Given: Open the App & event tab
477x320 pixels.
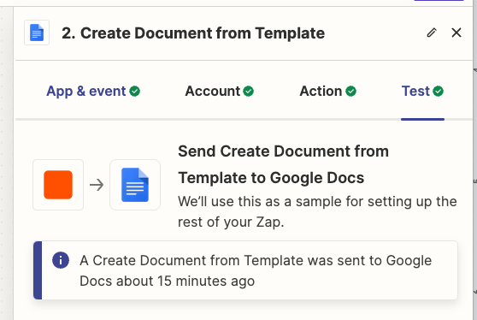Looking at the screenshot, I should click(93, 91).
